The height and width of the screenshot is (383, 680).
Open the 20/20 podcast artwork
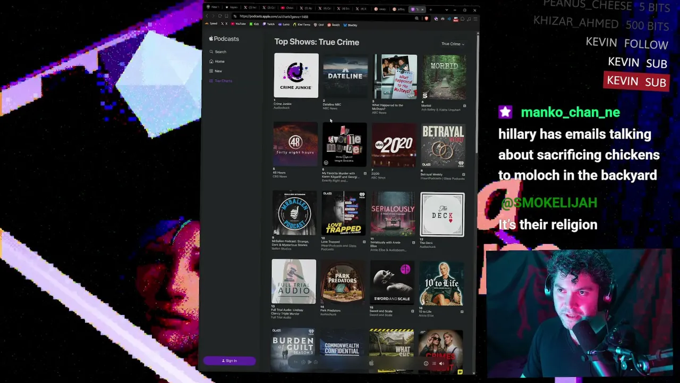(x=394, y=146)
